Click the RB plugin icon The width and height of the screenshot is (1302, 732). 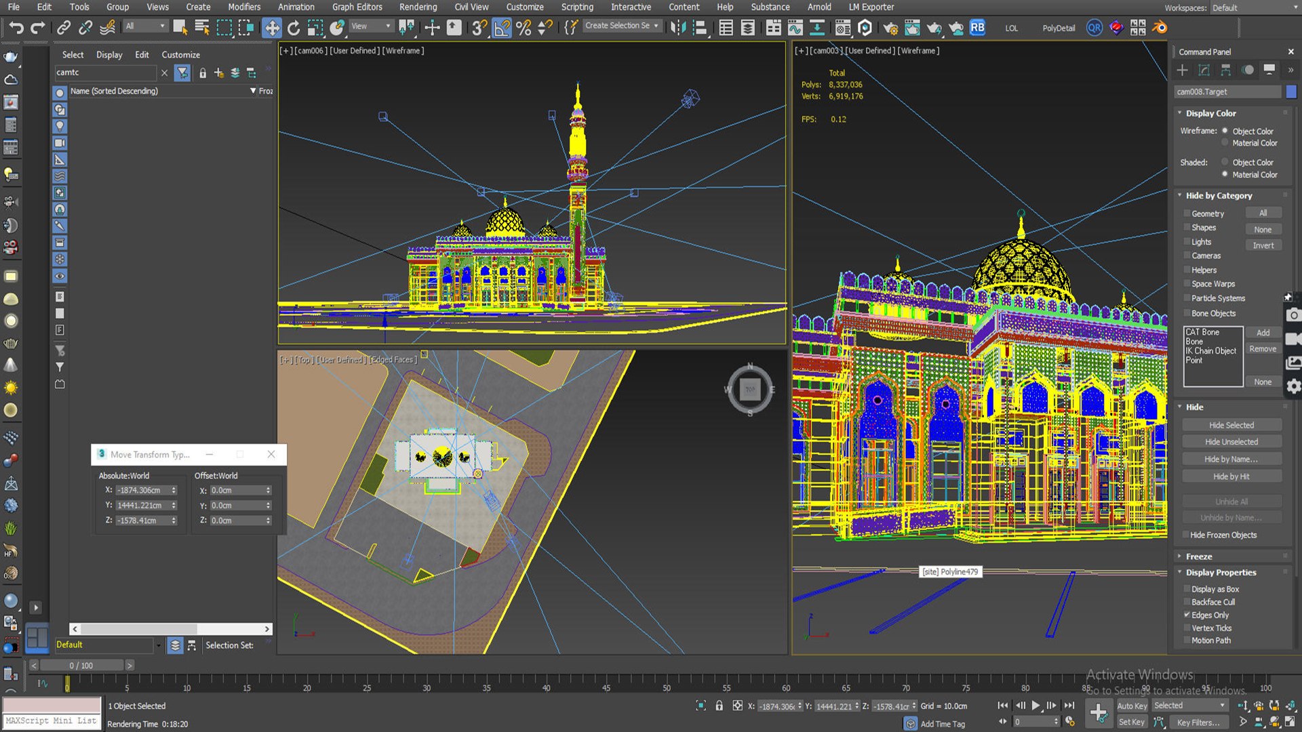tap(977, 28)
